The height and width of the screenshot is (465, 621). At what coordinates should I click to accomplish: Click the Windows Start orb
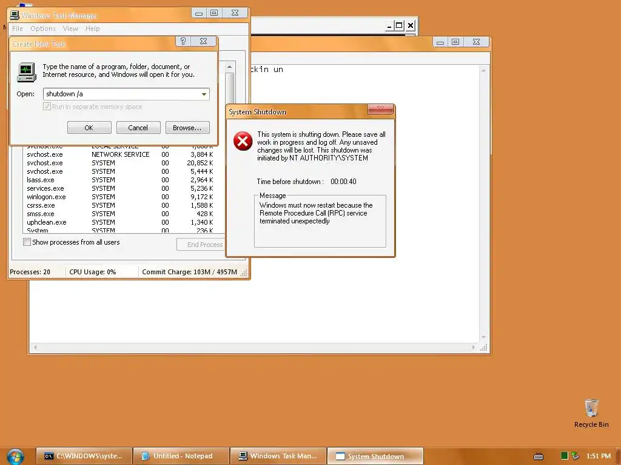[x=15, y=457]
